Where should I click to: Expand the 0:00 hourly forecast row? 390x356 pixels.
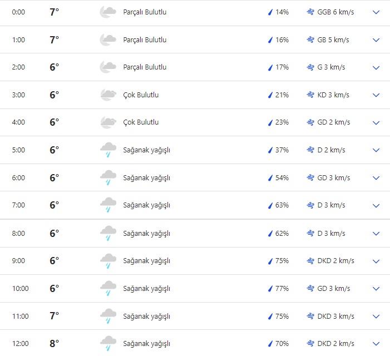[x=376, y=12]
